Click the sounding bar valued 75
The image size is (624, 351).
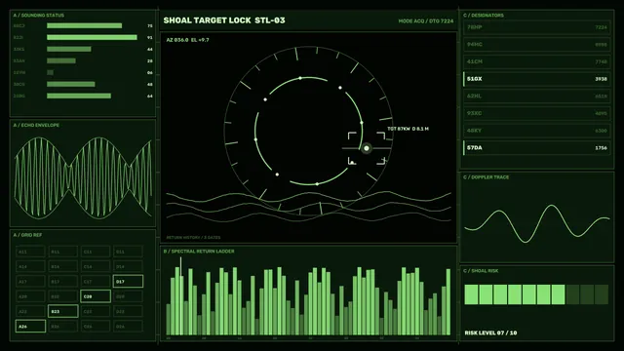(x=85, y=25)
